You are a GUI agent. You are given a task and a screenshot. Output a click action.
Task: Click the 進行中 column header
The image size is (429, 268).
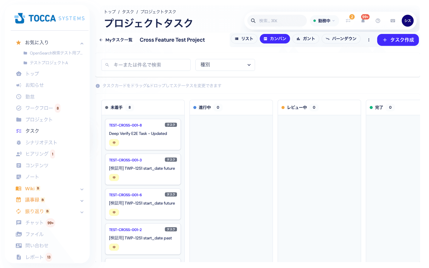[231, 107]
